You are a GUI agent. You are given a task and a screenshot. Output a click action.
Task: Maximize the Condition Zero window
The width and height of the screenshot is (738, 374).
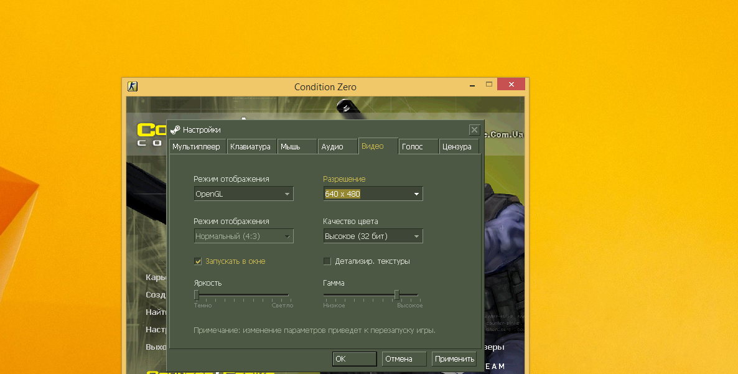[x=489, y=85]
